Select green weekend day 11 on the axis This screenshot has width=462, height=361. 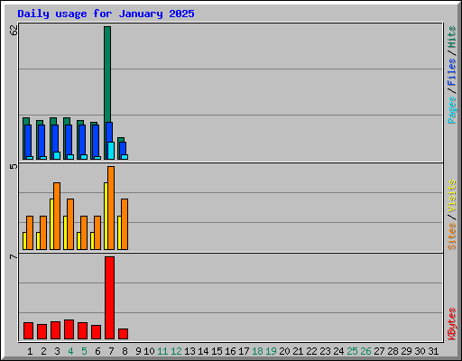(162, 351)
